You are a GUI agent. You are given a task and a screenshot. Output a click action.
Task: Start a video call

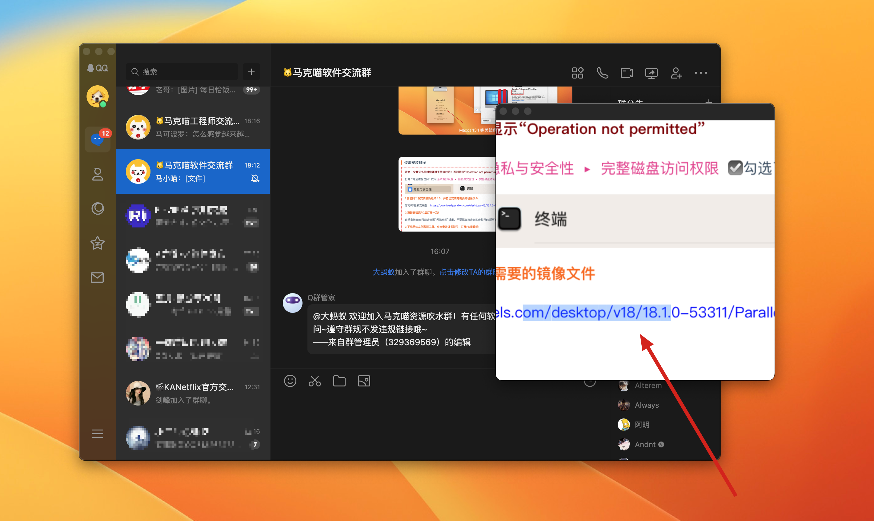(627, 73)
